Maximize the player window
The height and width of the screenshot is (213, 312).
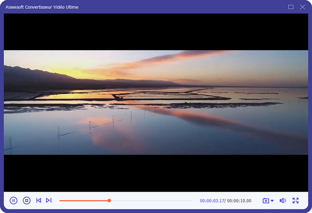291,7
